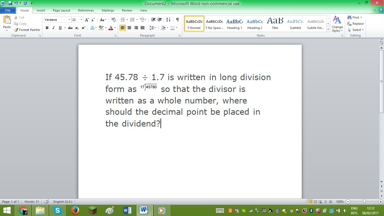Open the font size dropdown
This screenshot has width=384, height=216.
pyautogui.click(x=82, y=20)
